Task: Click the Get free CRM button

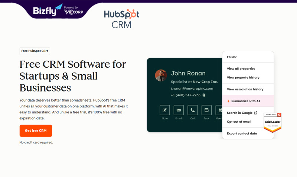Action: pyautogui.click(x=36, y=131)
